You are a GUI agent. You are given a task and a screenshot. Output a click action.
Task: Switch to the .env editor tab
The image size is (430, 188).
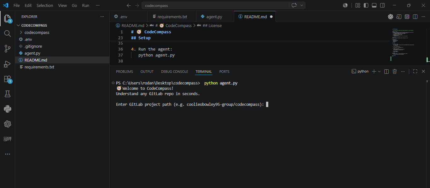tap(129, 17)
